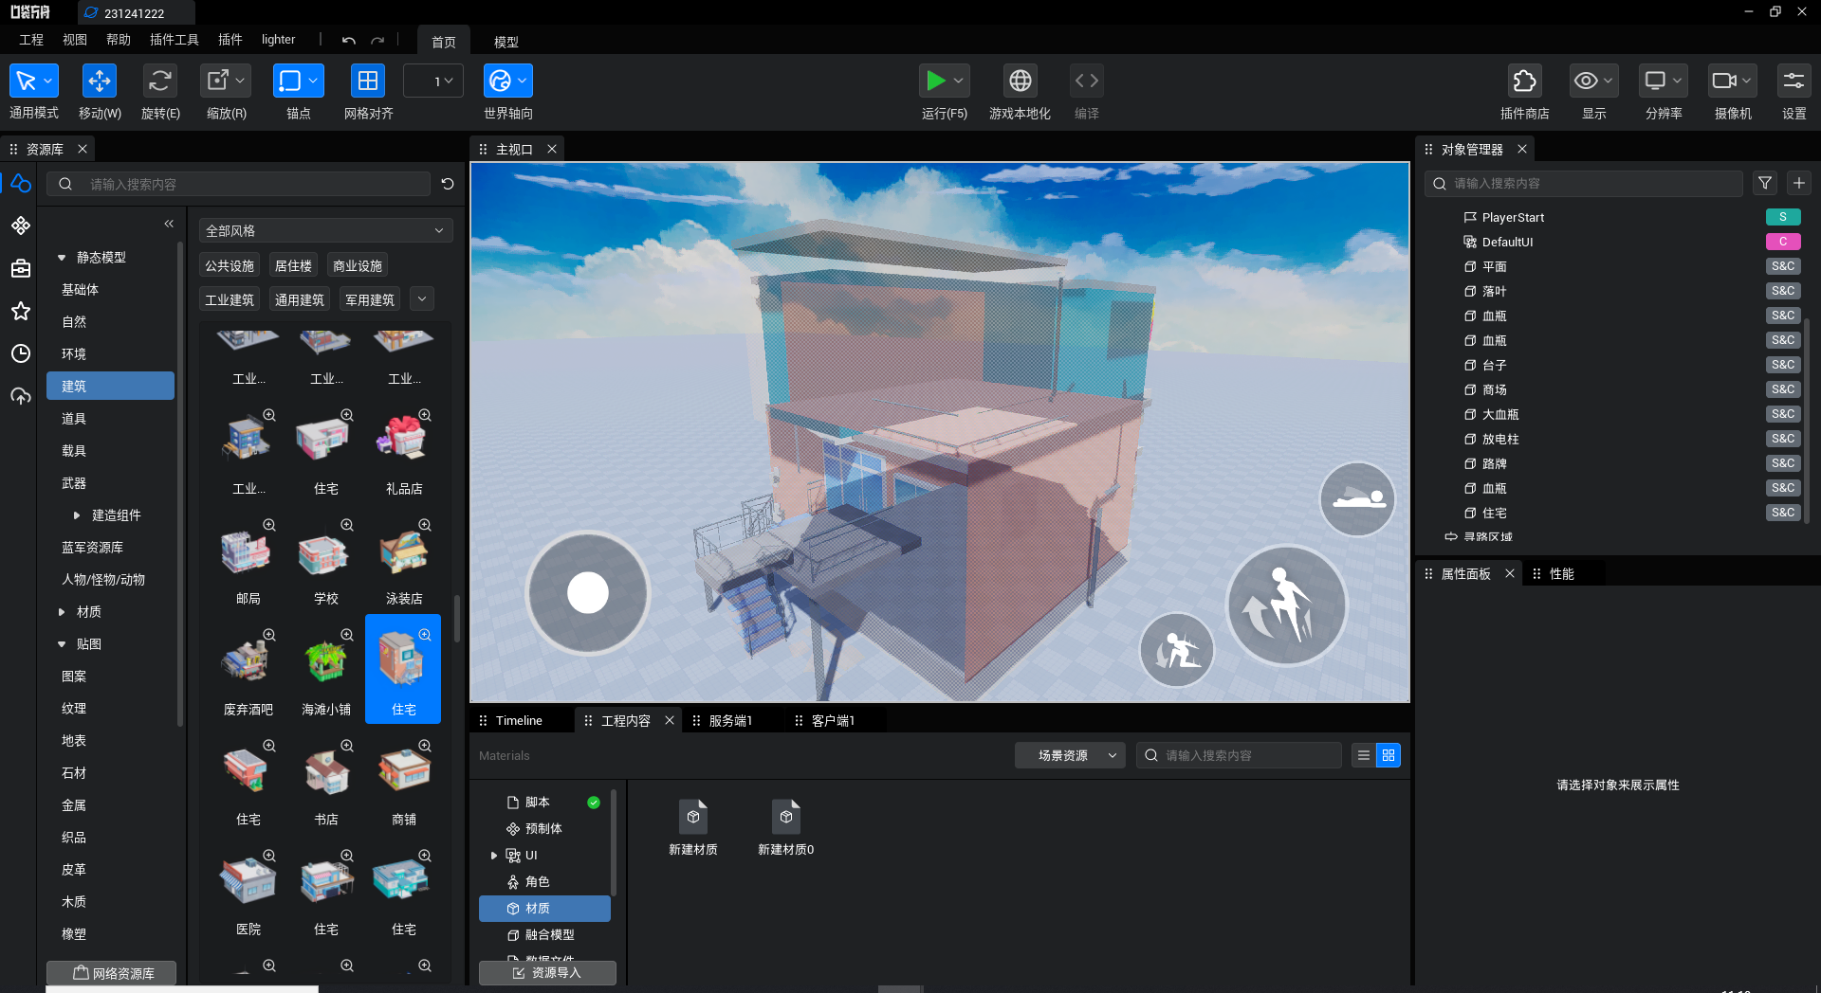1821x993 pixels.
Task: Switch to the 模型 tab
Action: (506, 42)
